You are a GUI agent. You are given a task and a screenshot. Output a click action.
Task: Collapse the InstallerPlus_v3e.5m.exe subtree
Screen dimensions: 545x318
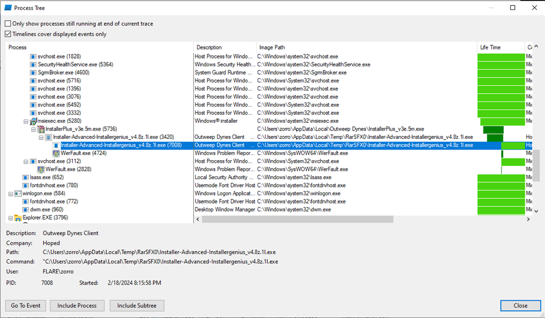coord(34,129)
